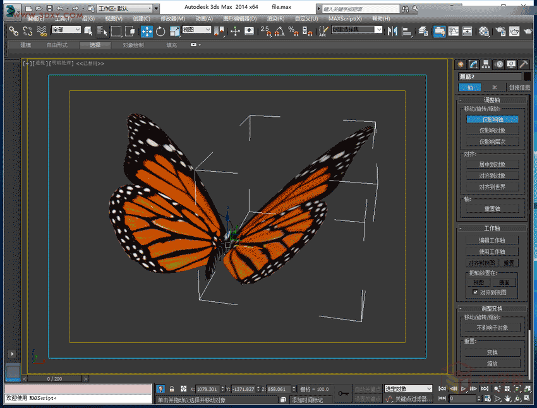Click the Unlink Selection icon

click(x=27, y=31)
